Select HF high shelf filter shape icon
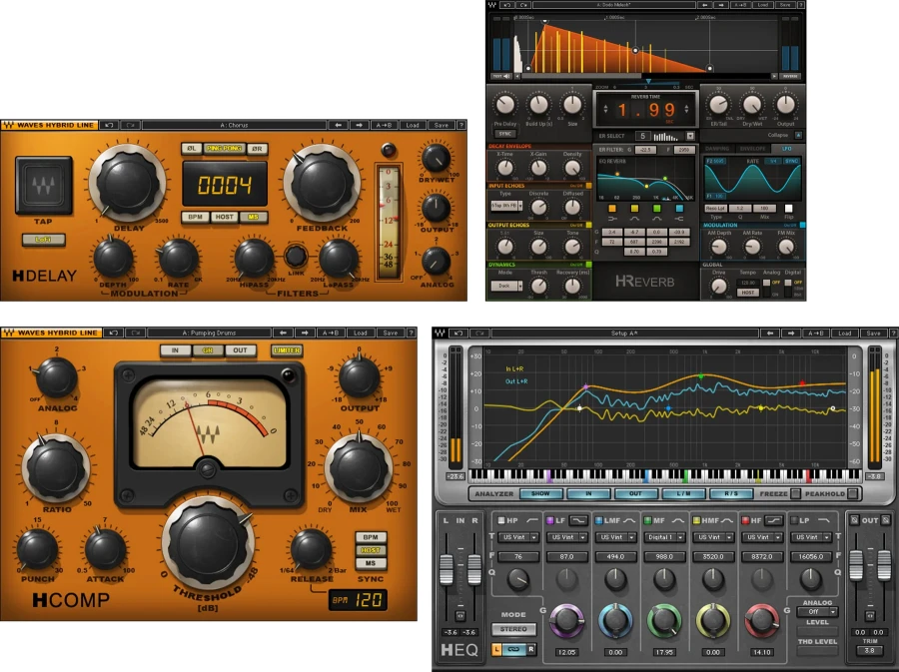 (774, 520)
